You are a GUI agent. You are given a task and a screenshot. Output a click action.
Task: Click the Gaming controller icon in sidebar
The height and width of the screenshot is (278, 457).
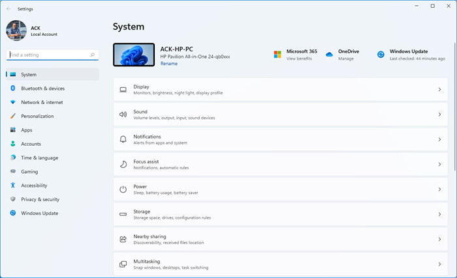(x=12, y=172)
